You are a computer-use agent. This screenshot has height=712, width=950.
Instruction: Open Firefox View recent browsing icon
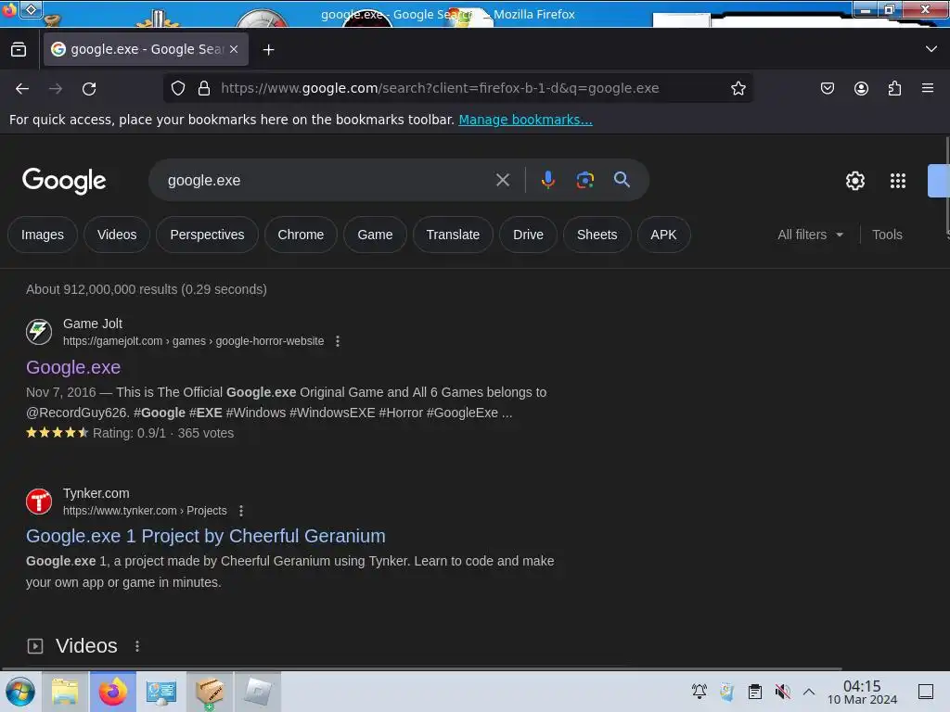[19, 50]
